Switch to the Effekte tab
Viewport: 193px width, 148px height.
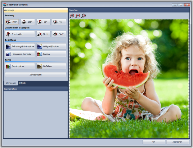click(23, 83)
